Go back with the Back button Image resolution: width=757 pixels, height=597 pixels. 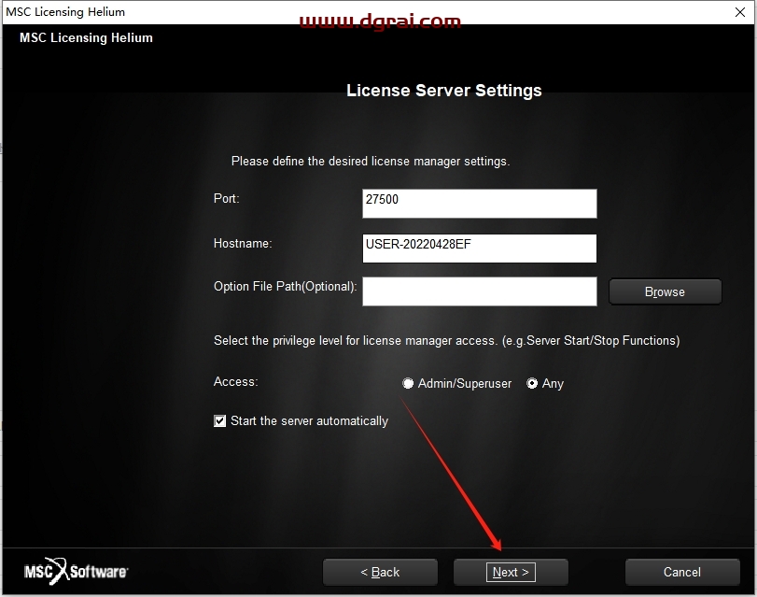[x=380, y=573]
